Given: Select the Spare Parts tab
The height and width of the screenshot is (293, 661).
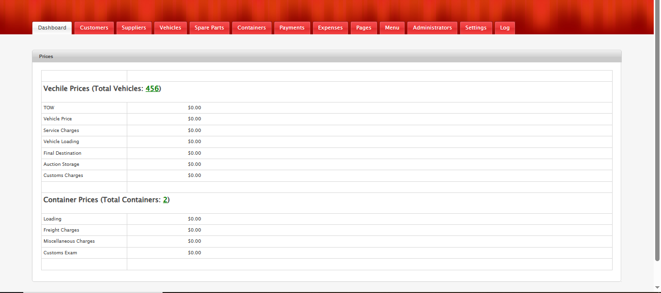Looking at the screenshot, I should point(209,28).
